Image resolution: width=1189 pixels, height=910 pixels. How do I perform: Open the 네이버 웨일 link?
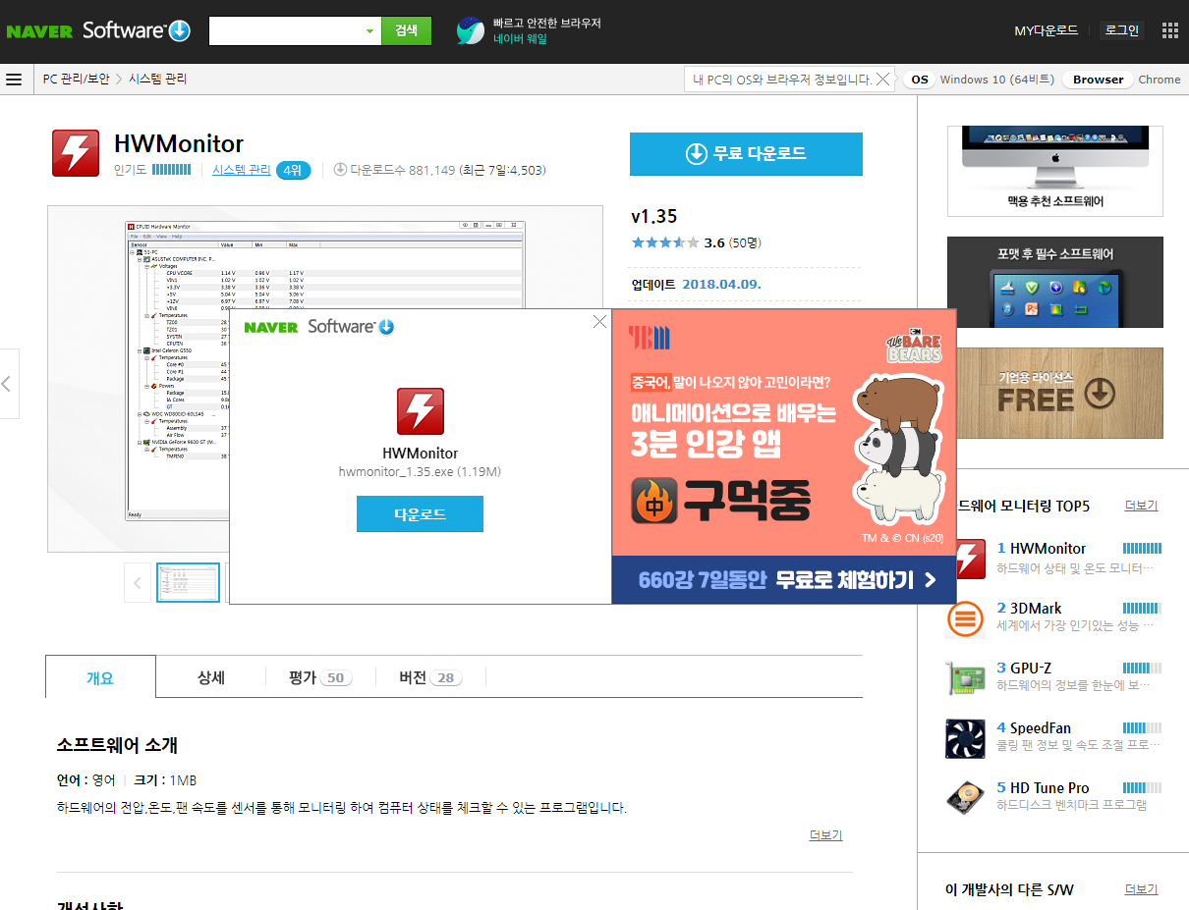pyautogui.click(x=520, y=39)
